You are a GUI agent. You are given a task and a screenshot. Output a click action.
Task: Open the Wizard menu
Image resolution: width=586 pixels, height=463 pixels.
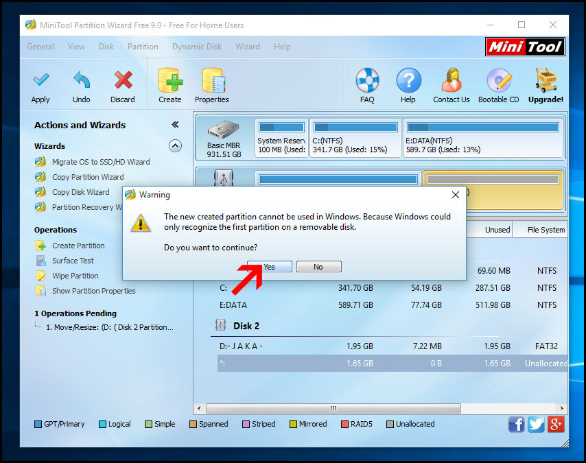[x=248, y=47]
